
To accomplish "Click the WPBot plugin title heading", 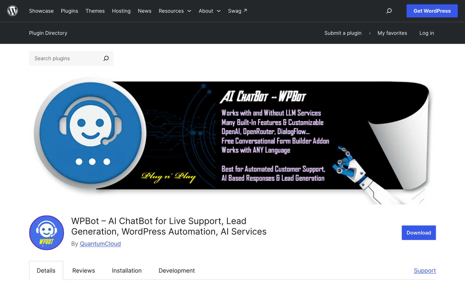I will pos(169,226).
